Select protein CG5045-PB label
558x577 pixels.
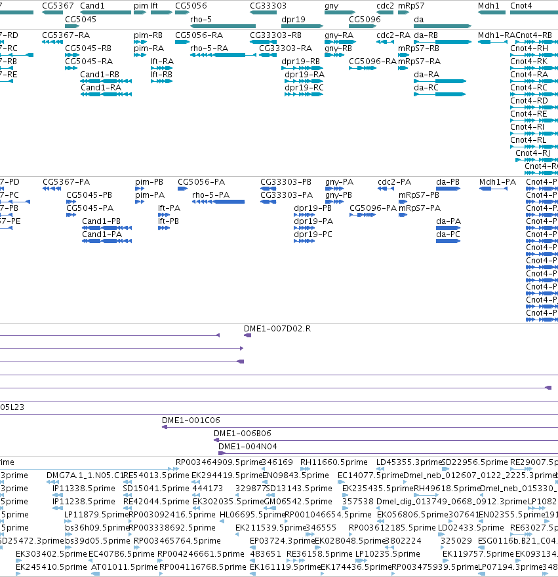(89, 195)
